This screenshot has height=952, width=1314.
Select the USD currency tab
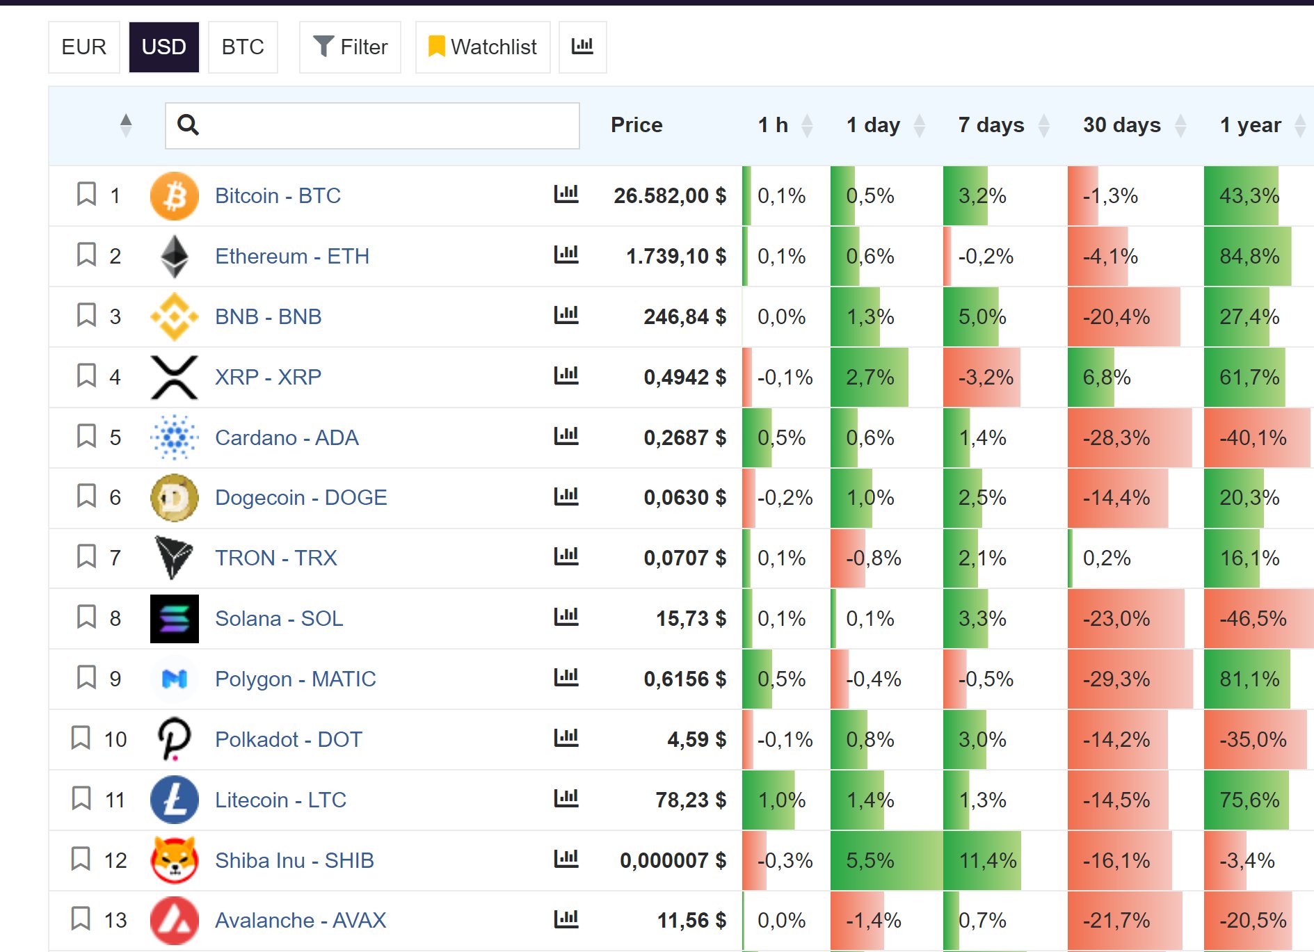tap(164, 47)
